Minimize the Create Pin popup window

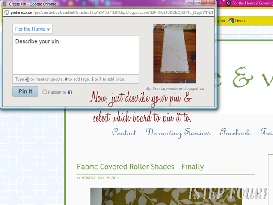tap(190, 3)
